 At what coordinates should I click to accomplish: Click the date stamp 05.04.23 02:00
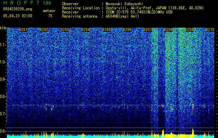[x=18, y=16]
